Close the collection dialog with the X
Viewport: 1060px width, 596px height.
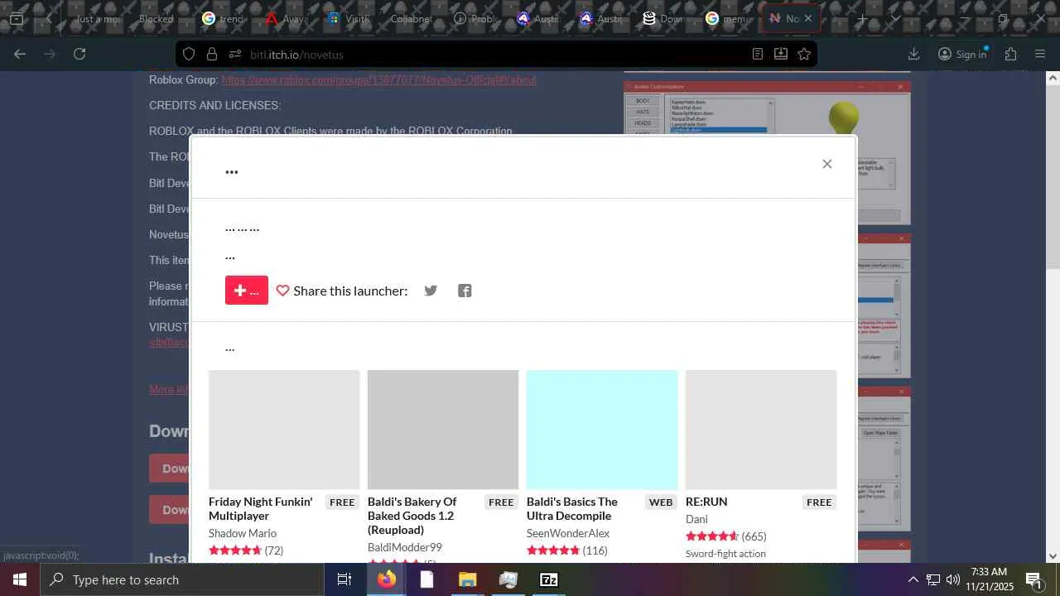coord(826,164)
